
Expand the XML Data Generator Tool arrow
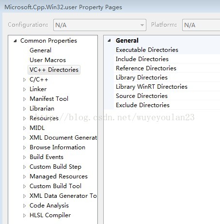24,196
